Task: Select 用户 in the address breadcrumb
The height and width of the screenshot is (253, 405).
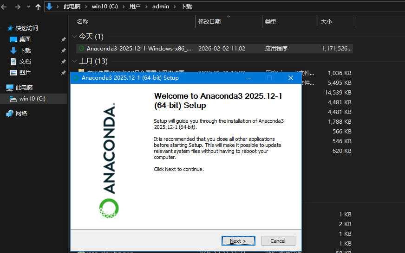Action: 135,6
